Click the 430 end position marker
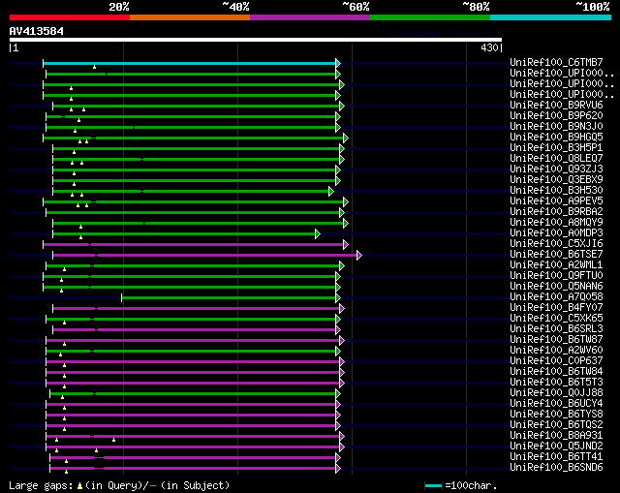Image resolution: width=620 pixels, height=493 pixels. [489, 47]
